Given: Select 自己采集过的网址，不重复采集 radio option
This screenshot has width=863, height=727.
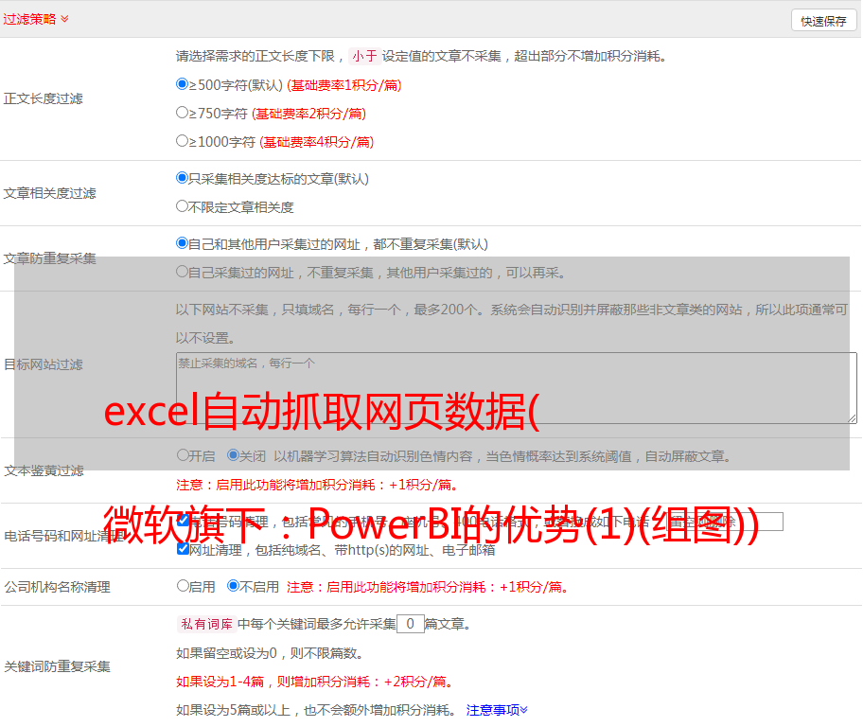Looking at the screenshot, I should tap(183, 272).
